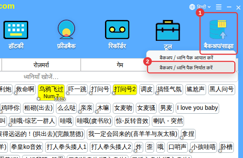The width and height of the screenshot is (243, 158).
Task: Play the 黑人问号 sound
Action: [x=222, y=89]
